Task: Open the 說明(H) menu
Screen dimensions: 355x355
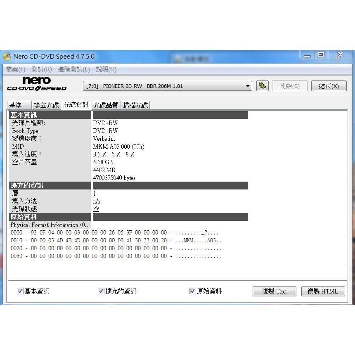Action: click(x=106, y=69)
